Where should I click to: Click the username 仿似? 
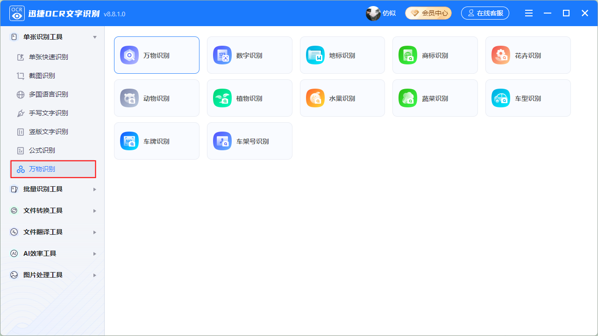[x=389, y=14]
